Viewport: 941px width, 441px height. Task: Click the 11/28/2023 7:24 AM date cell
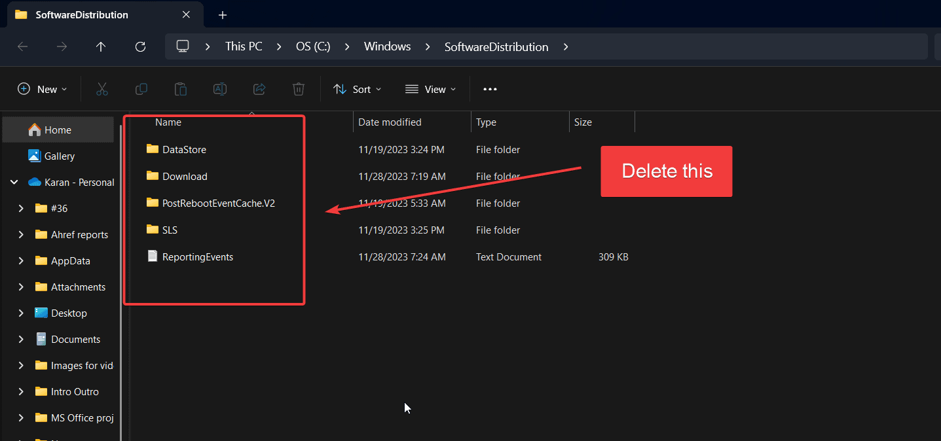pyautogui.click(x=402, y=257)
